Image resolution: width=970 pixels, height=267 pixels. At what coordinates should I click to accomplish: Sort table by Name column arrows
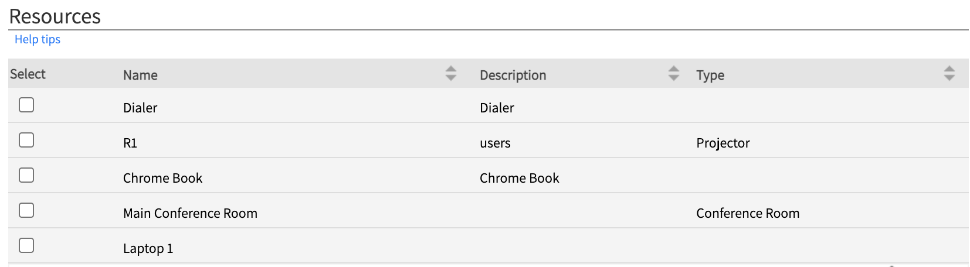pyautogui.click(x=450, y=73)
